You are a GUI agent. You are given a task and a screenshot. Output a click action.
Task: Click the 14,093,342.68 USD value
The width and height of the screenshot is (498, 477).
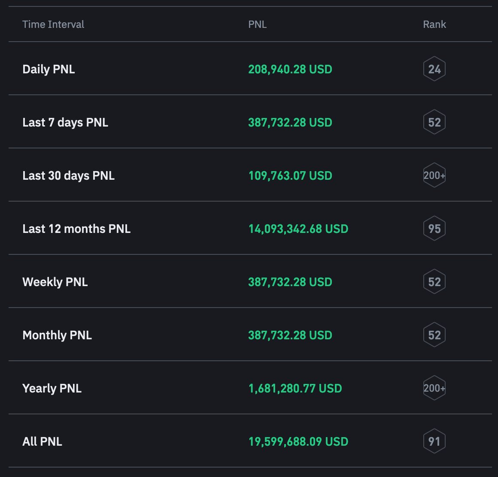298,229
